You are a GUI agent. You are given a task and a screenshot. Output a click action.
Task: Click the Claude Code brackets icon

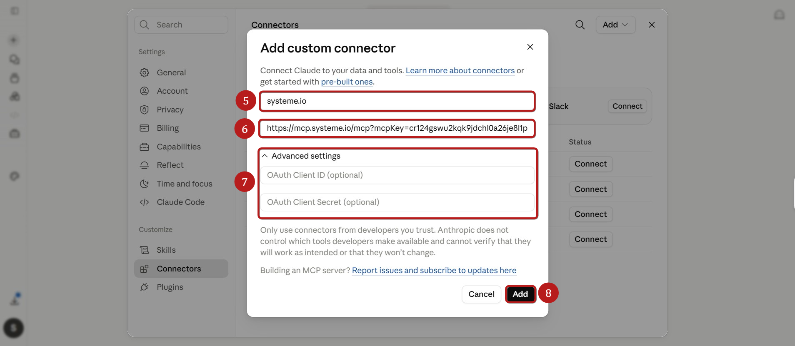144,202
